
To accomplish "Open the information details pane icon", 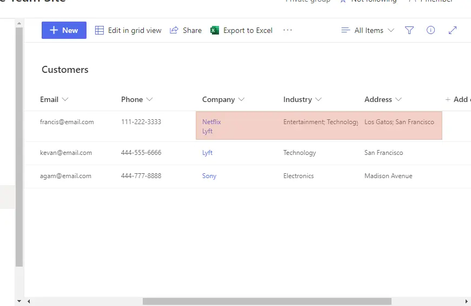I will [431, 30].
